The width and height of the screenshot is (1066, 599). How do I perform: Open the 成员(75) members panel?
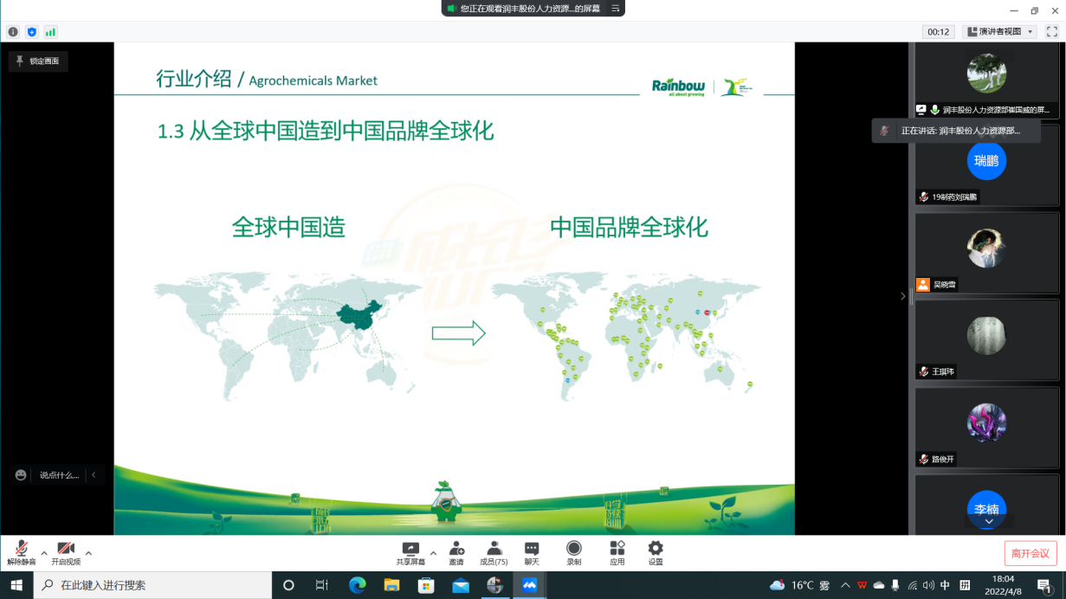click(494, 552)
